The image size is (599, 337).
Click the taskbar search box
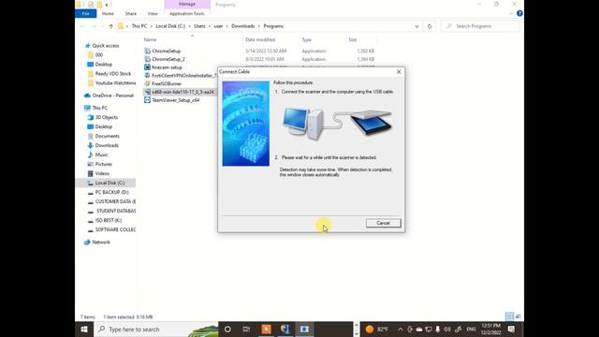(x=156, y=329)
